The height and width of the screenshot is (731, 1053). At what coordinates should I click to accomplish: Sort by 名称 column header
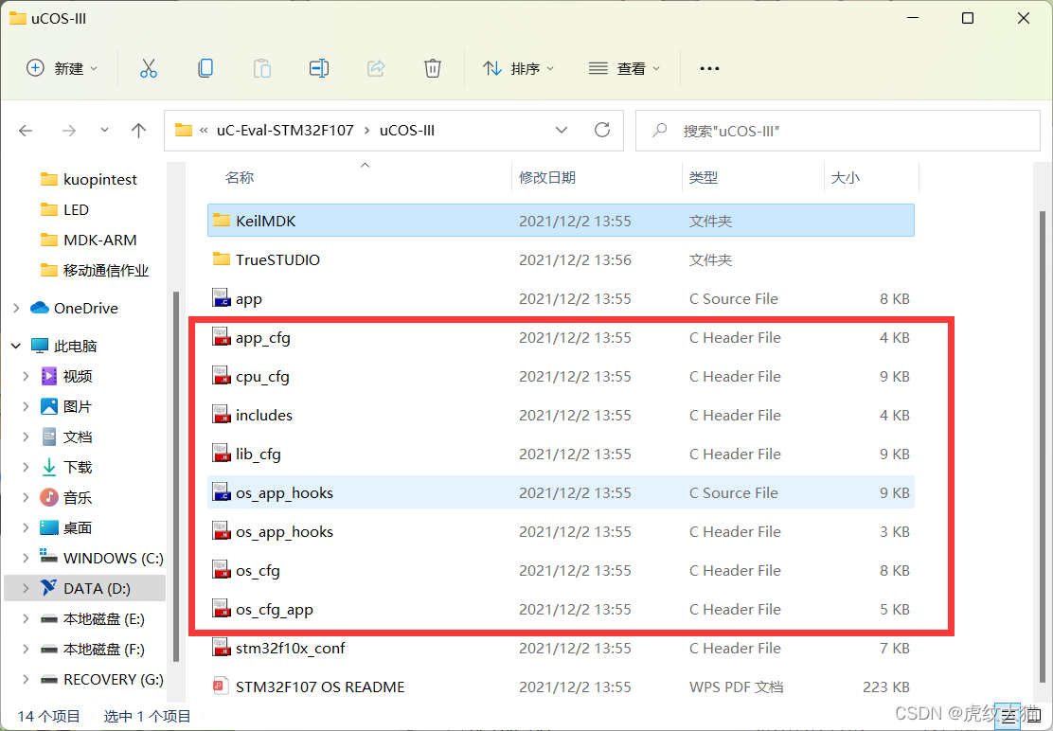tap(239, 177)
